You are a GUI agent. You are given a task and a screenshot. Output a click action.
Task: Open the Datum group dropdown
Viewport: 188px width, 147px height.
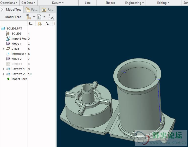tap(58, 3)
